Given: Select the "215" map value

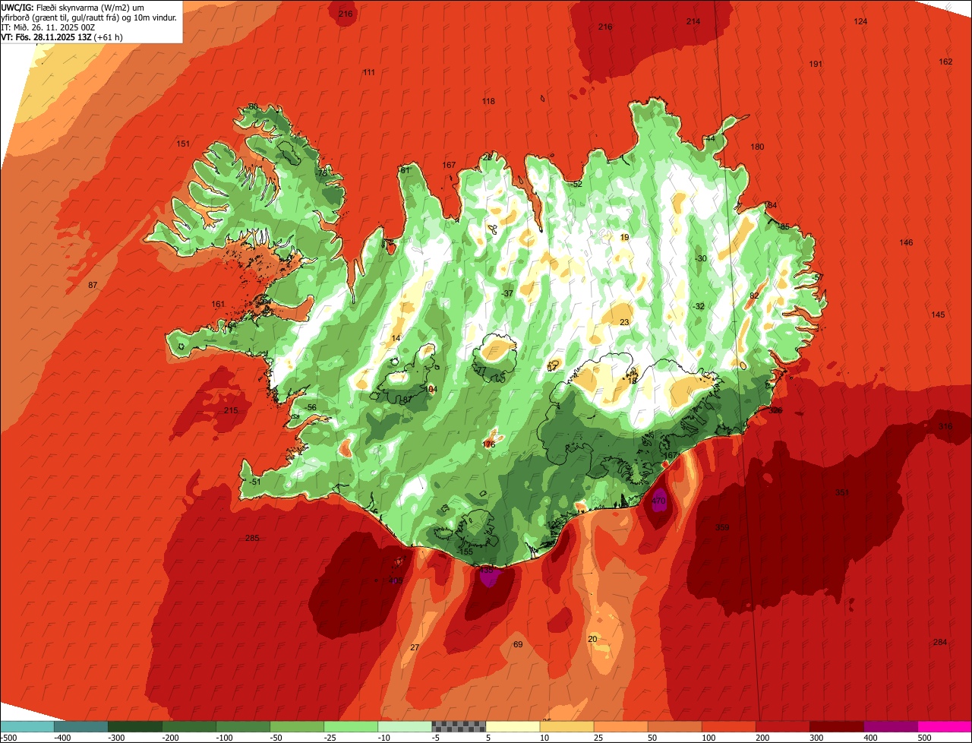Looking at the screenshot, I should pos(231,411).
